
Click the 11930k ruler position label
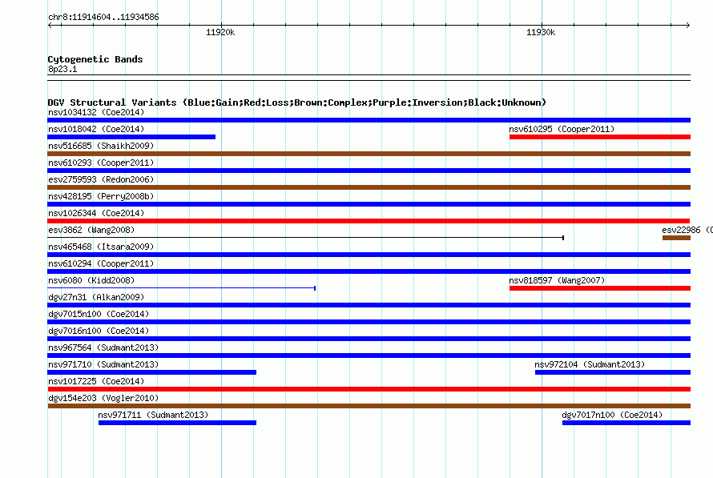coord(541,32)
